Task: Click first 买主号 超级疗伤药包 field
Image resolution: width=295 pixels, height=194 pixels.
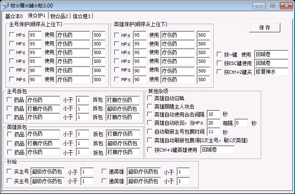Action: point(47,172)
